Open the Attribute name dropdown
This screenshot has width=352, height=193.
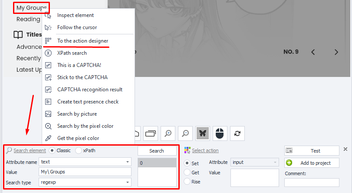[x=128, y=162]
